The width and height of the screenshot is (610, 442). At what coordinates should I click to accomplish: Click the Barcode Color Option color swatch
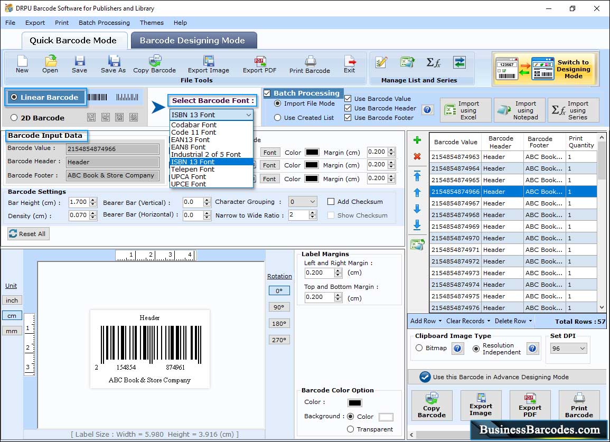(355, 403)
